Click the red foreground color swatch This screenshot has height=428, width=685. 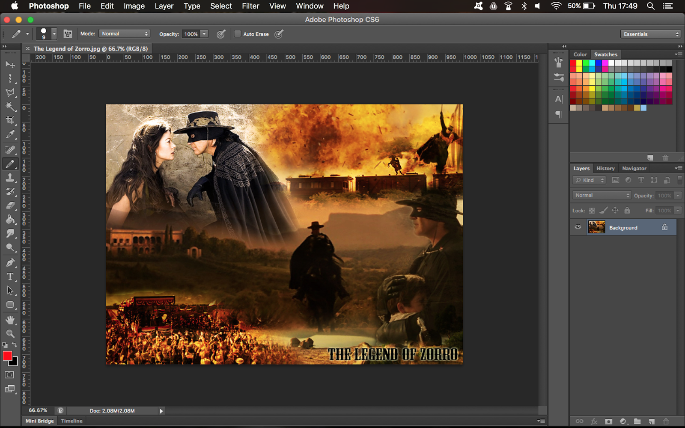pos(7,356)
